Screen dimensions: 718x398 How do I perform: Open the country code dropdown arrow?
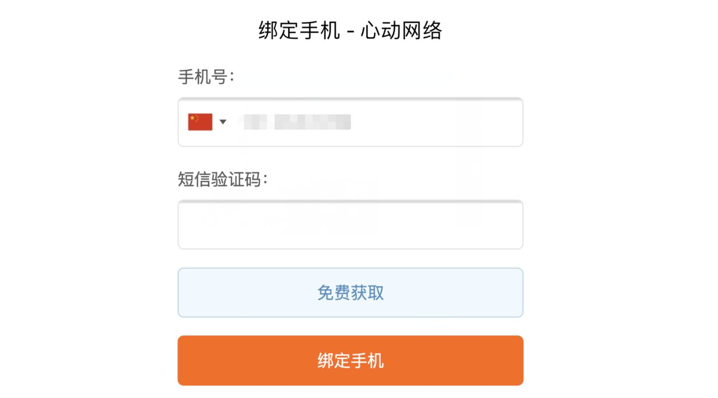[x=222, y=122]
